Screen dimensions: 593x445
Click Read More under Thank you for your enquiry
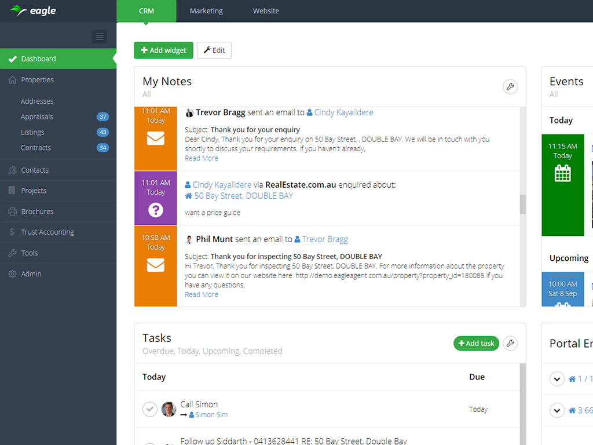[x=201, y=158]
